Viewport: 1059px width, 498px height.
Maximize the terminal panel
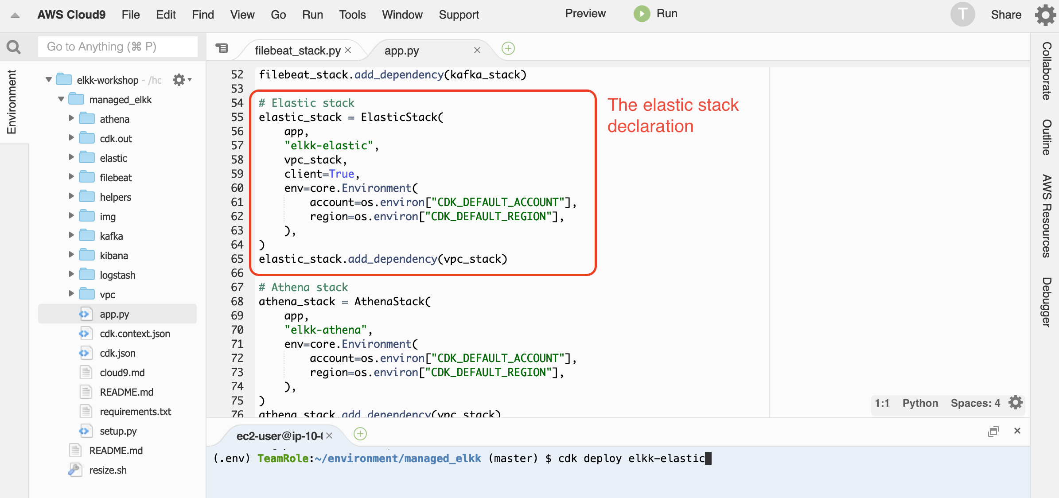993,431
